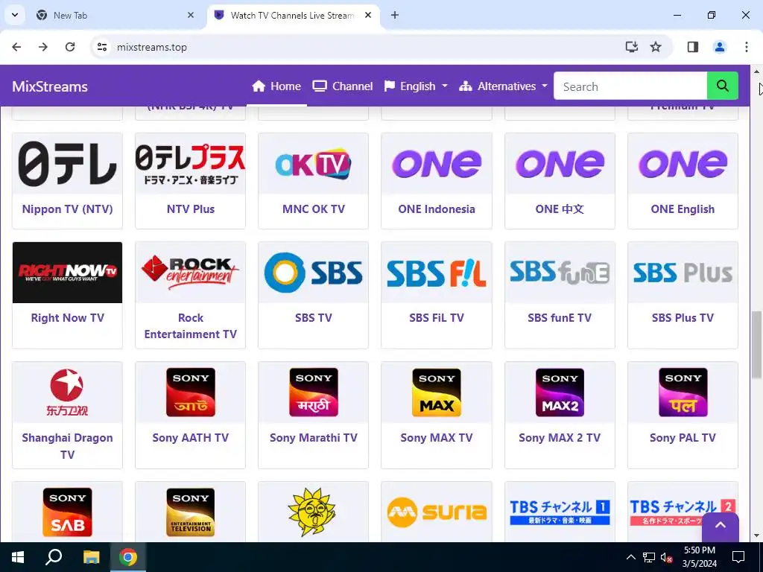Viewport: 763px width, 572px height.
Task: Open the Channel nav item
Action: pos(343,86)
